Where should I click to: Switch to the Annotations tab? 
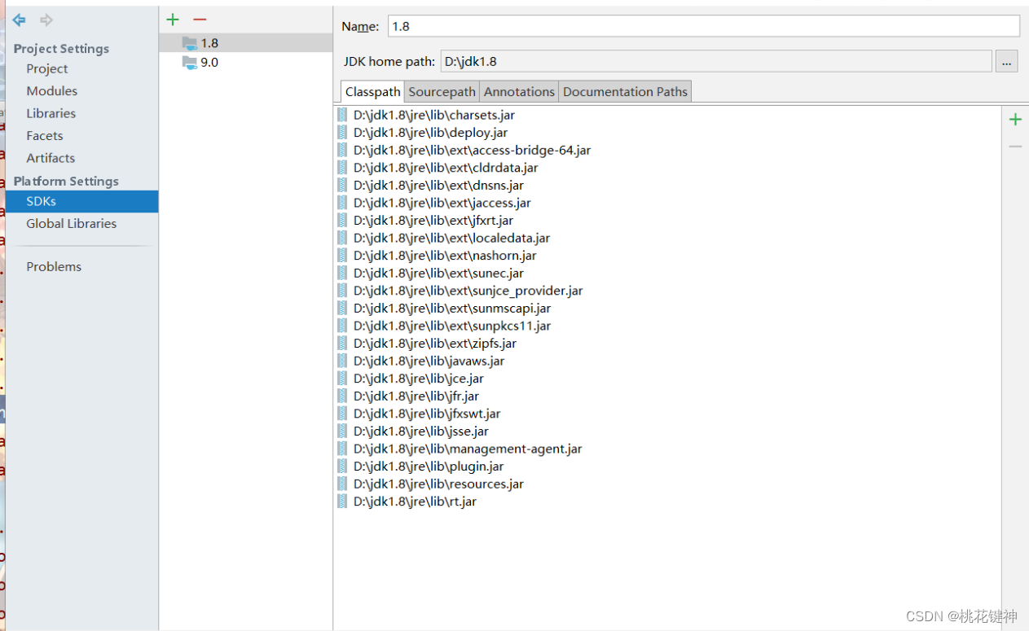point(519,91)
